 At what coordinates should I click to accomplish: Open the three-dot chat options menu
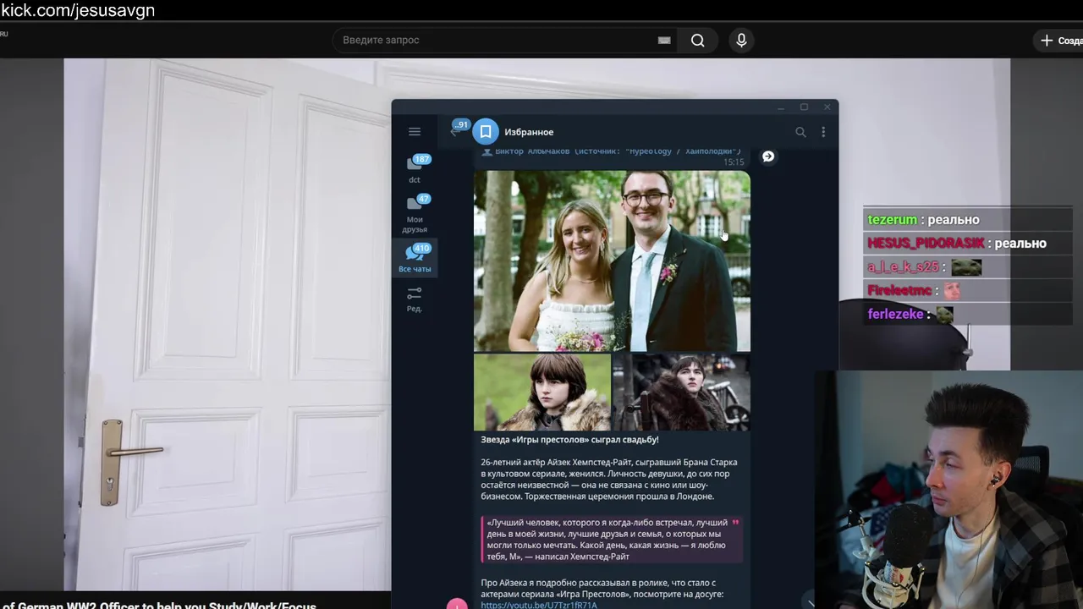[x=823, y=132]
